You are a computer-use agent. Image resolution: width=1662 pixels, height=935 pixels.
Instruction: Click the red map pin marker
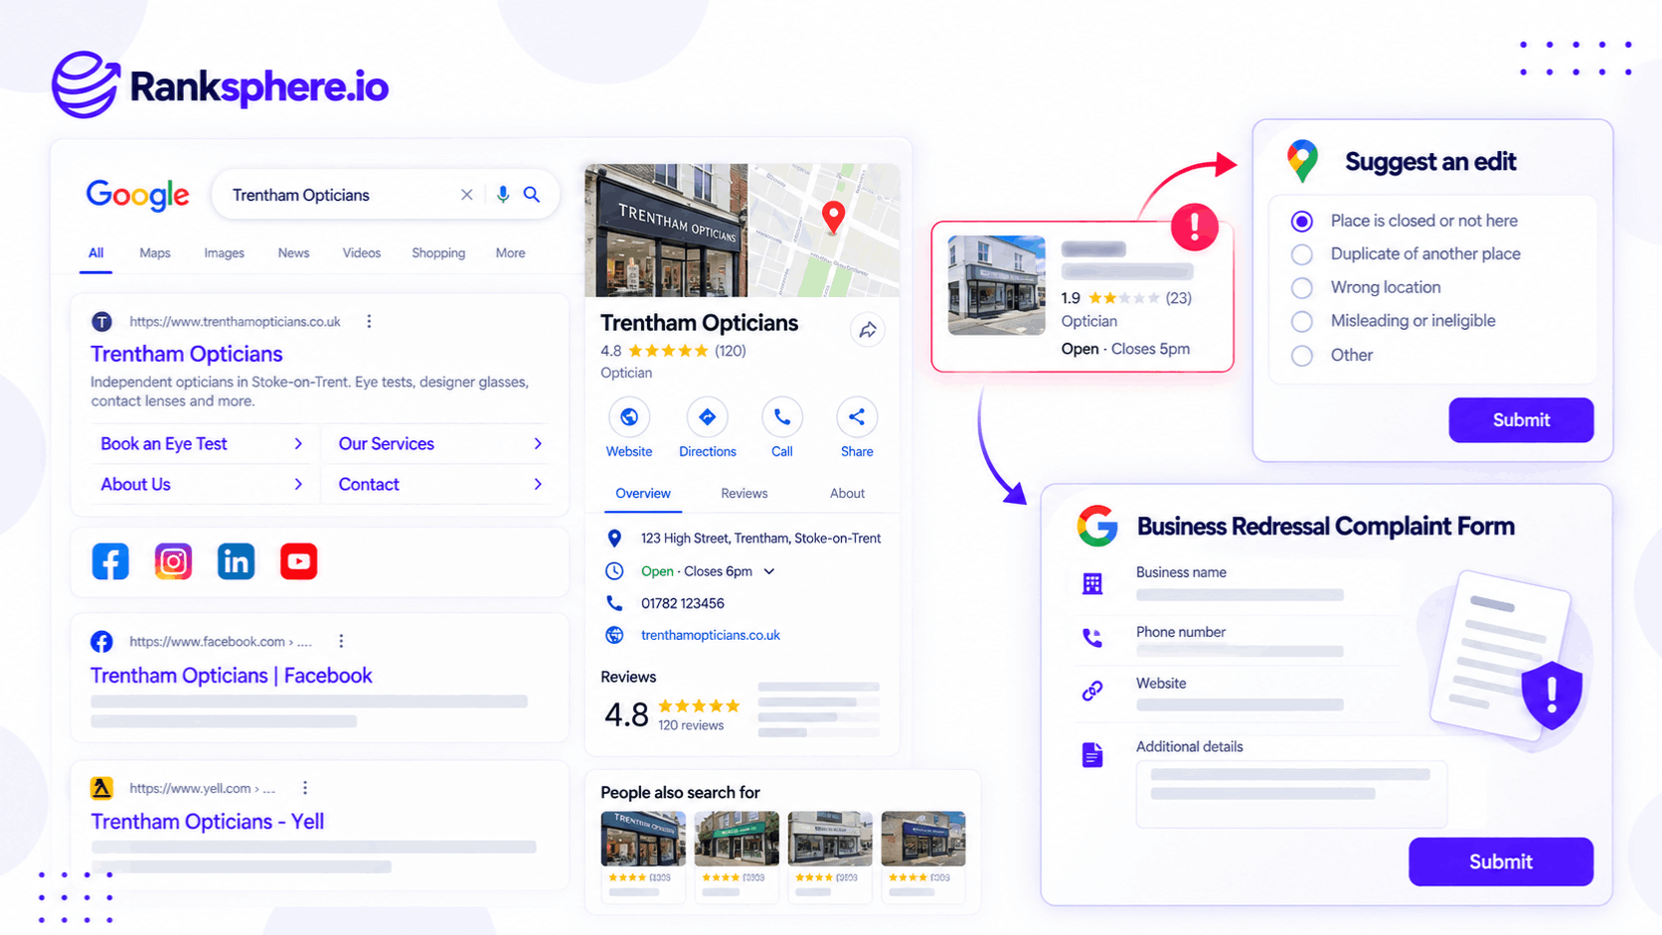tap(833, 217)
